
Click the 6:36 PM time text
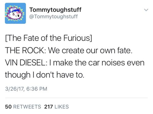pyautogui.click(x=37, y=89)
